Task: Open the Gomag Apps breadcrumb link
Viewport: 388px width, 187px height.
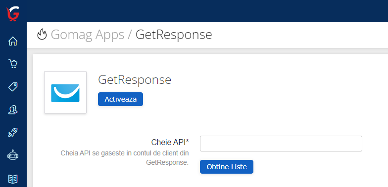Action: [88, 35]
